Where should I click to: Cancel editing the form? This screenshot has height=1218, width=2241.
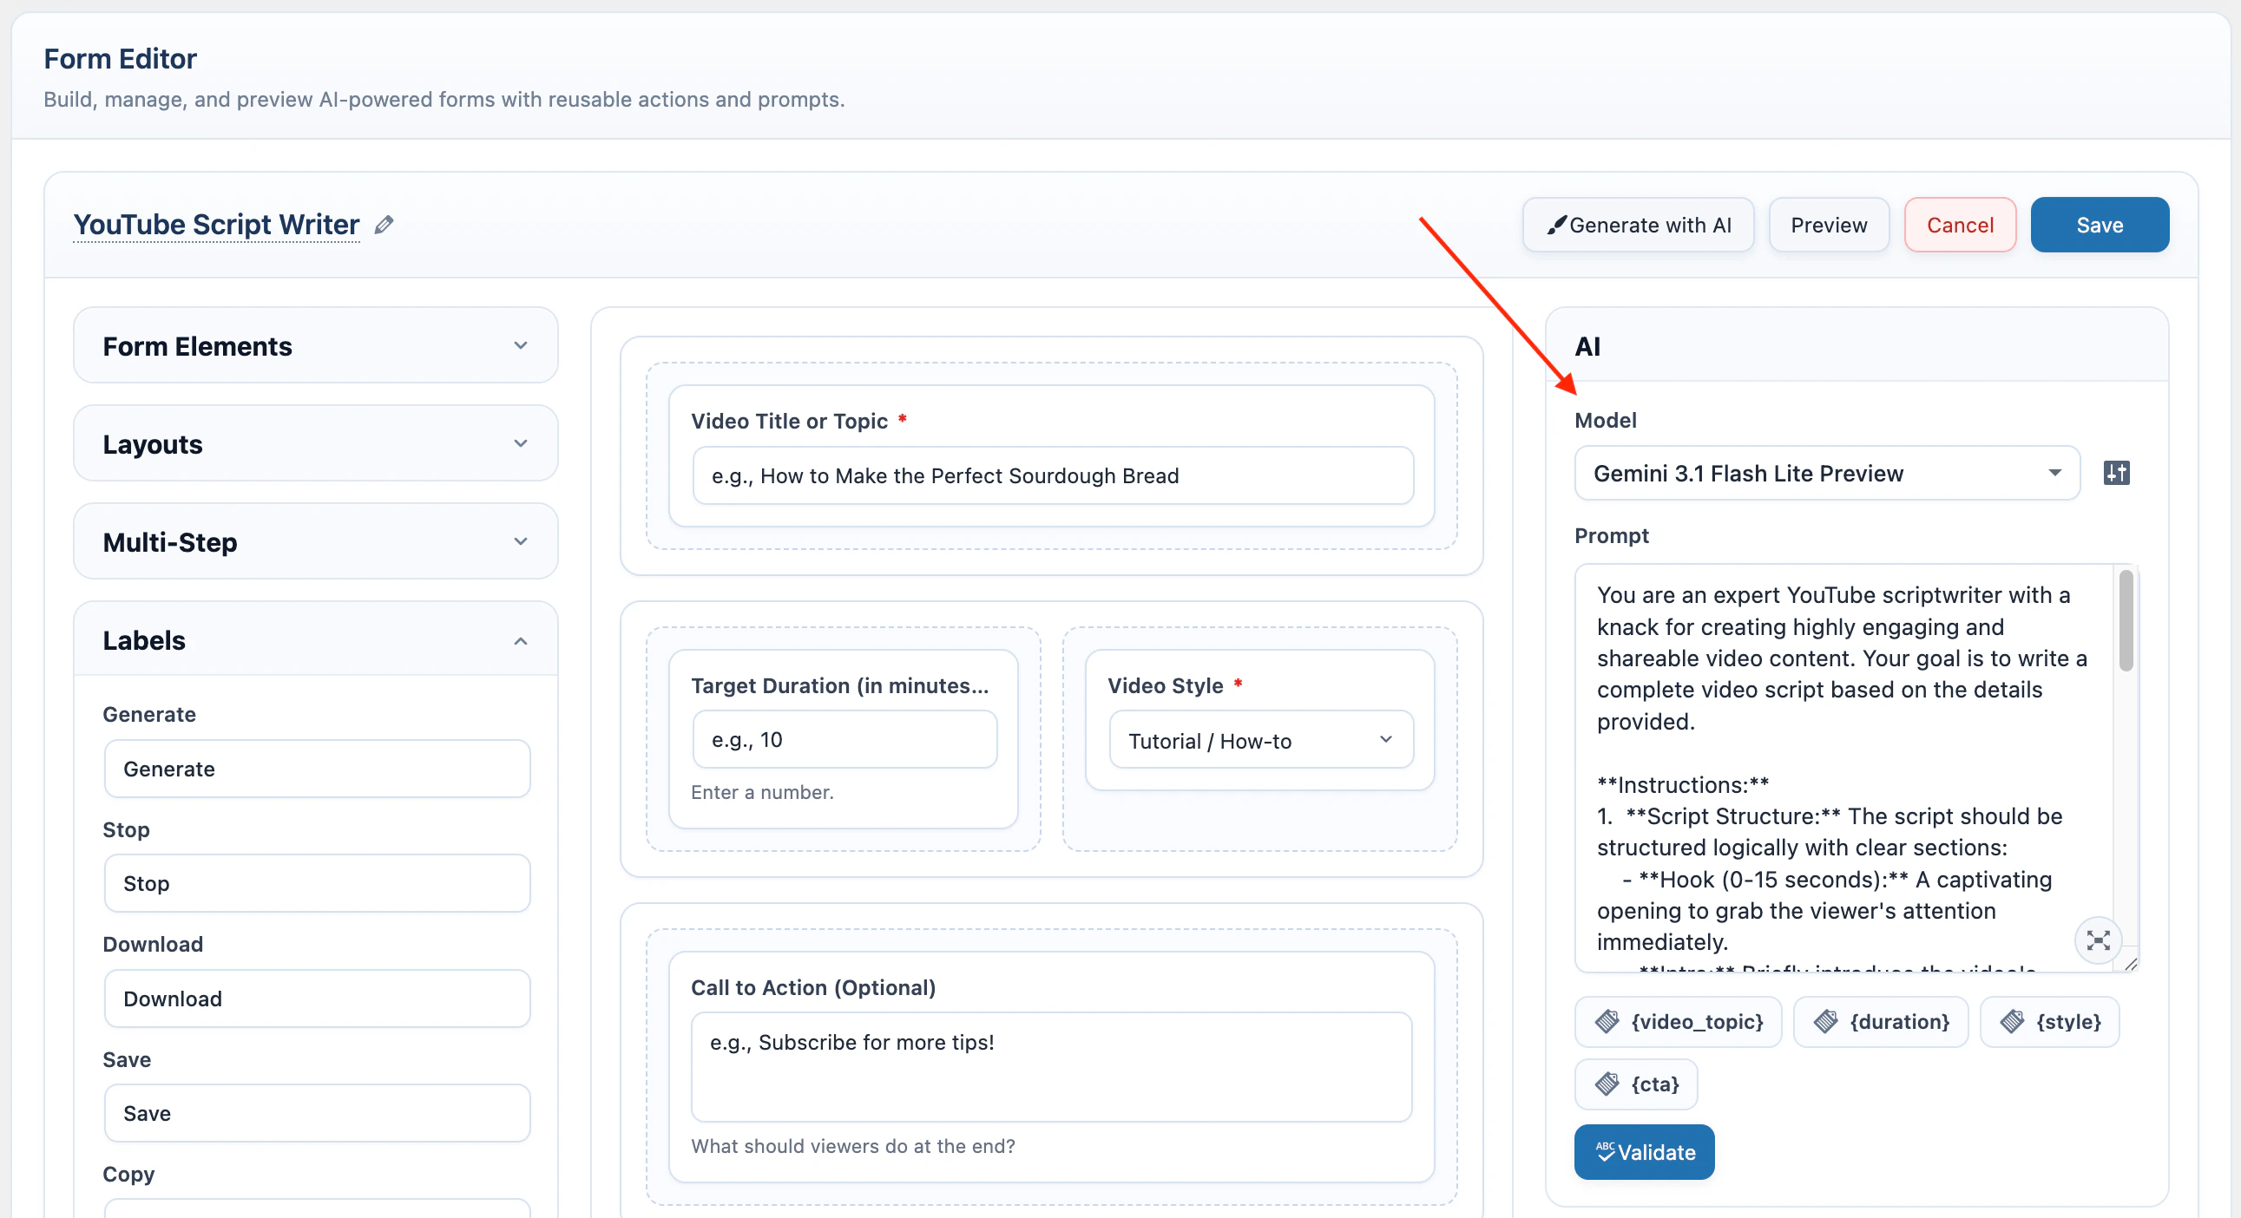click(x=1959, y=226)
